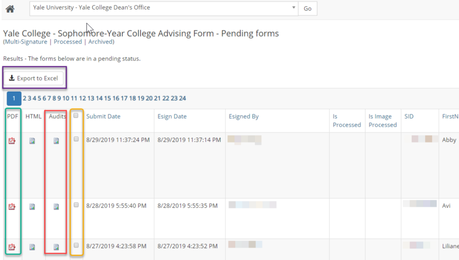This screenshot has width=459, height=260.
Task: Open PDF for the 8/29/2019 submission
Action: click(x=12, y=141)
